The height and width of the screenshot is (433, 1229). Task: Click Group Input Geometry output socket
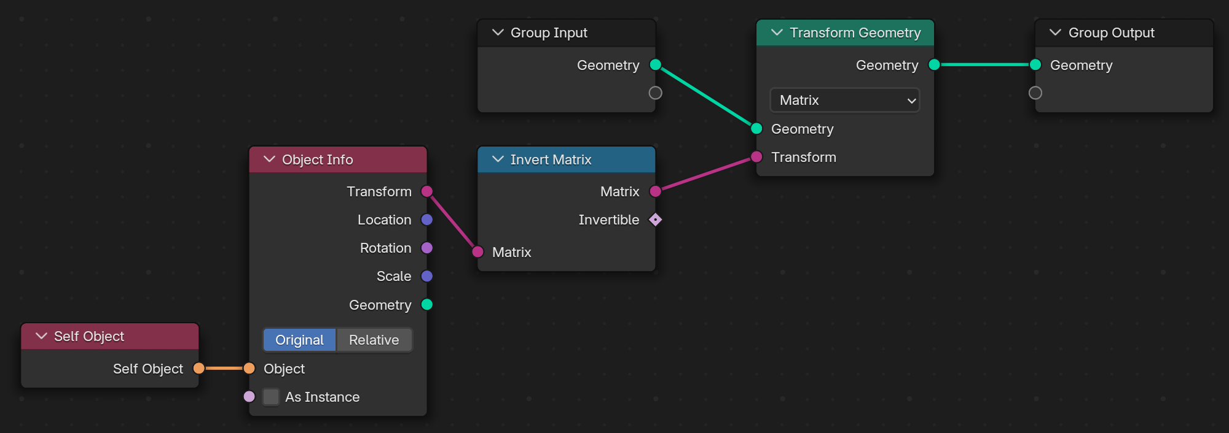[x=656, y=65]
